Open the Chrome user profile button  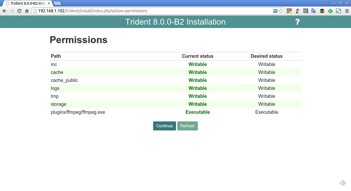[326, 3]
